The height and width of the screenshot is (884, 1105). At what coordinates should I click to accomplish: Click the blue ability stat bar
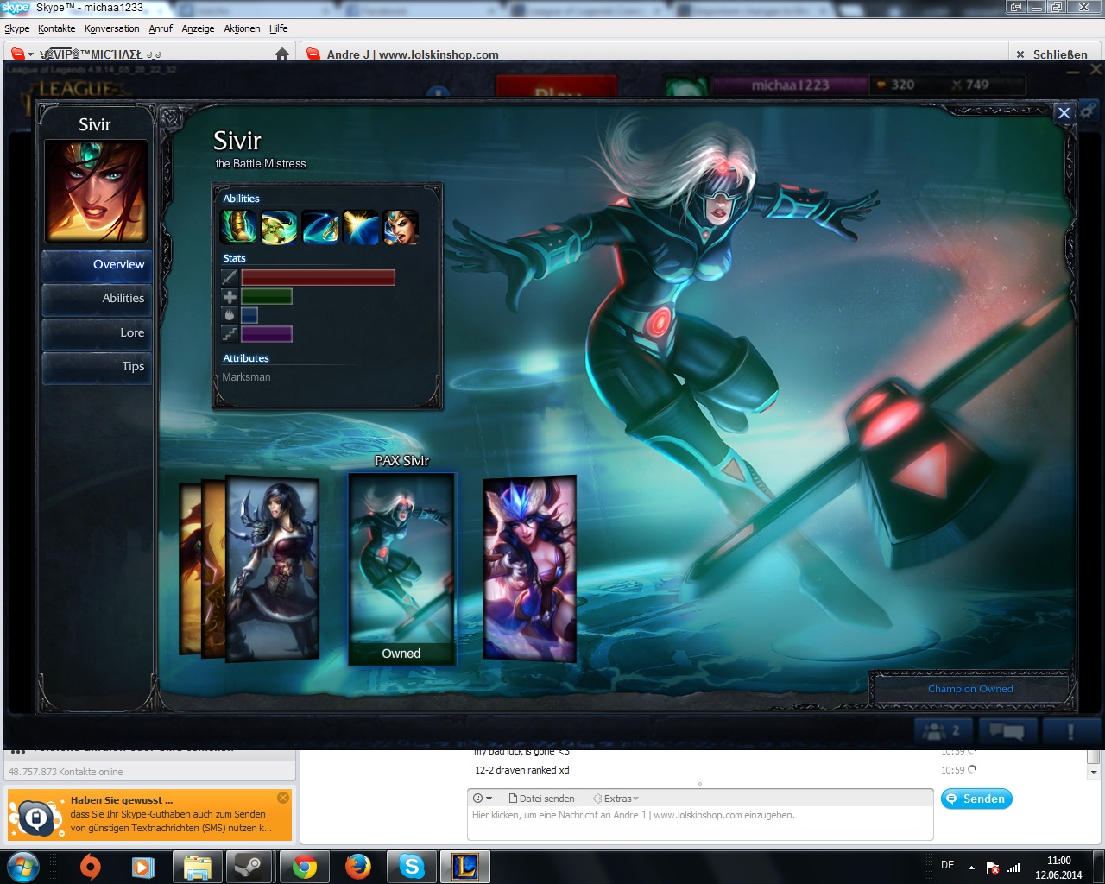click(x=249, y=315)
